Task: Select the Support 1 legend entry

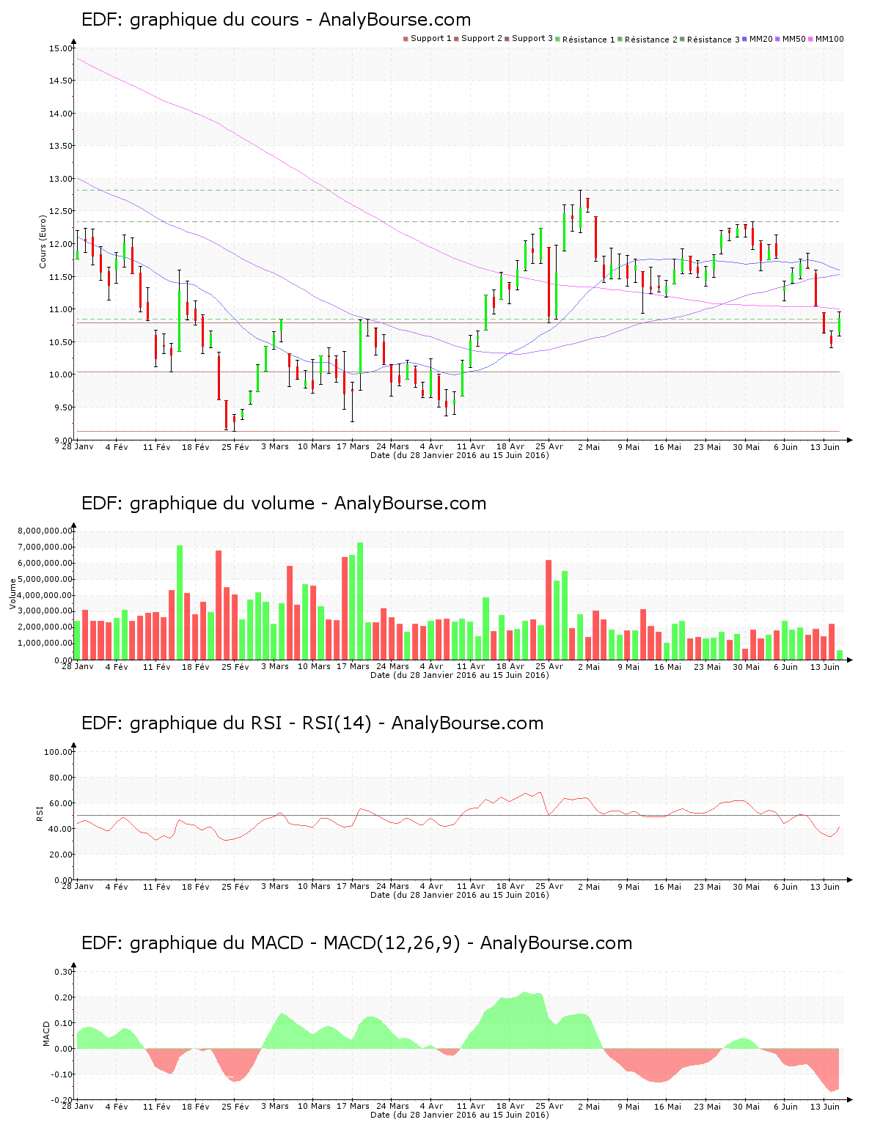Action: (x=428, y=39)
